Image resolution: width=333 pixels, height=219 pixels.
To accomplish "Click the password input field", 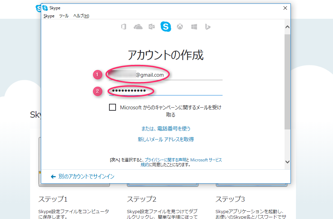I will coord(166,91).
